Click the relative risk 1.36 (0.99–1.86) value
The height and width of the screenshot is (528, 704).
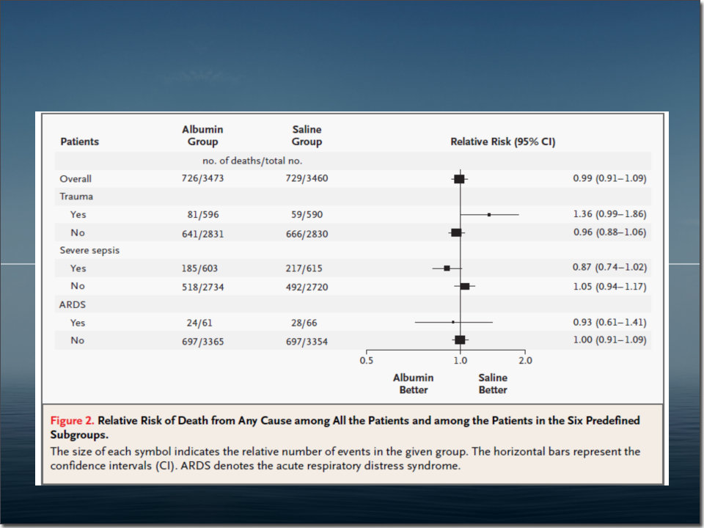point(609,214)
